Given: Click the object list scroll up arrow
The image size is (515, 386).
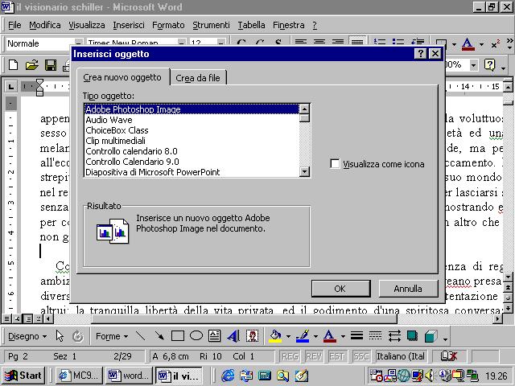Looking at the screenshot, I should point(305,109).
